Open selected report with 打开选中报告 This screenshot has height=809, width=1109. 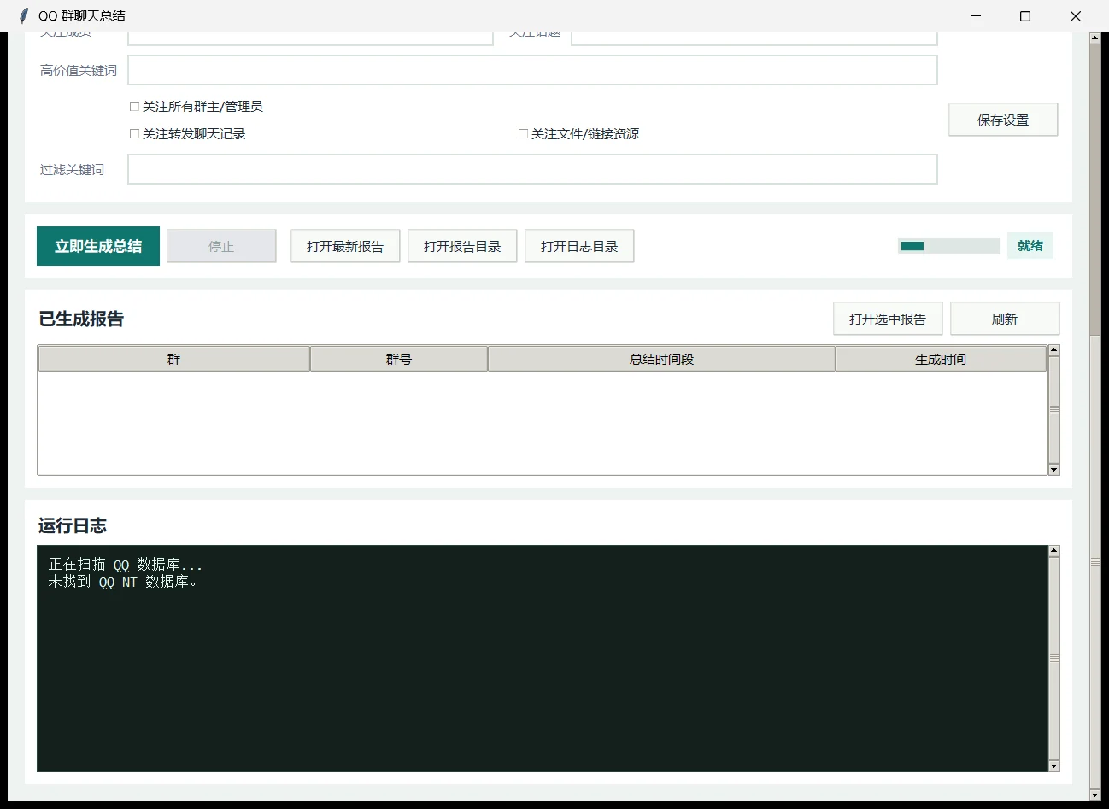[x=888, y=319]
